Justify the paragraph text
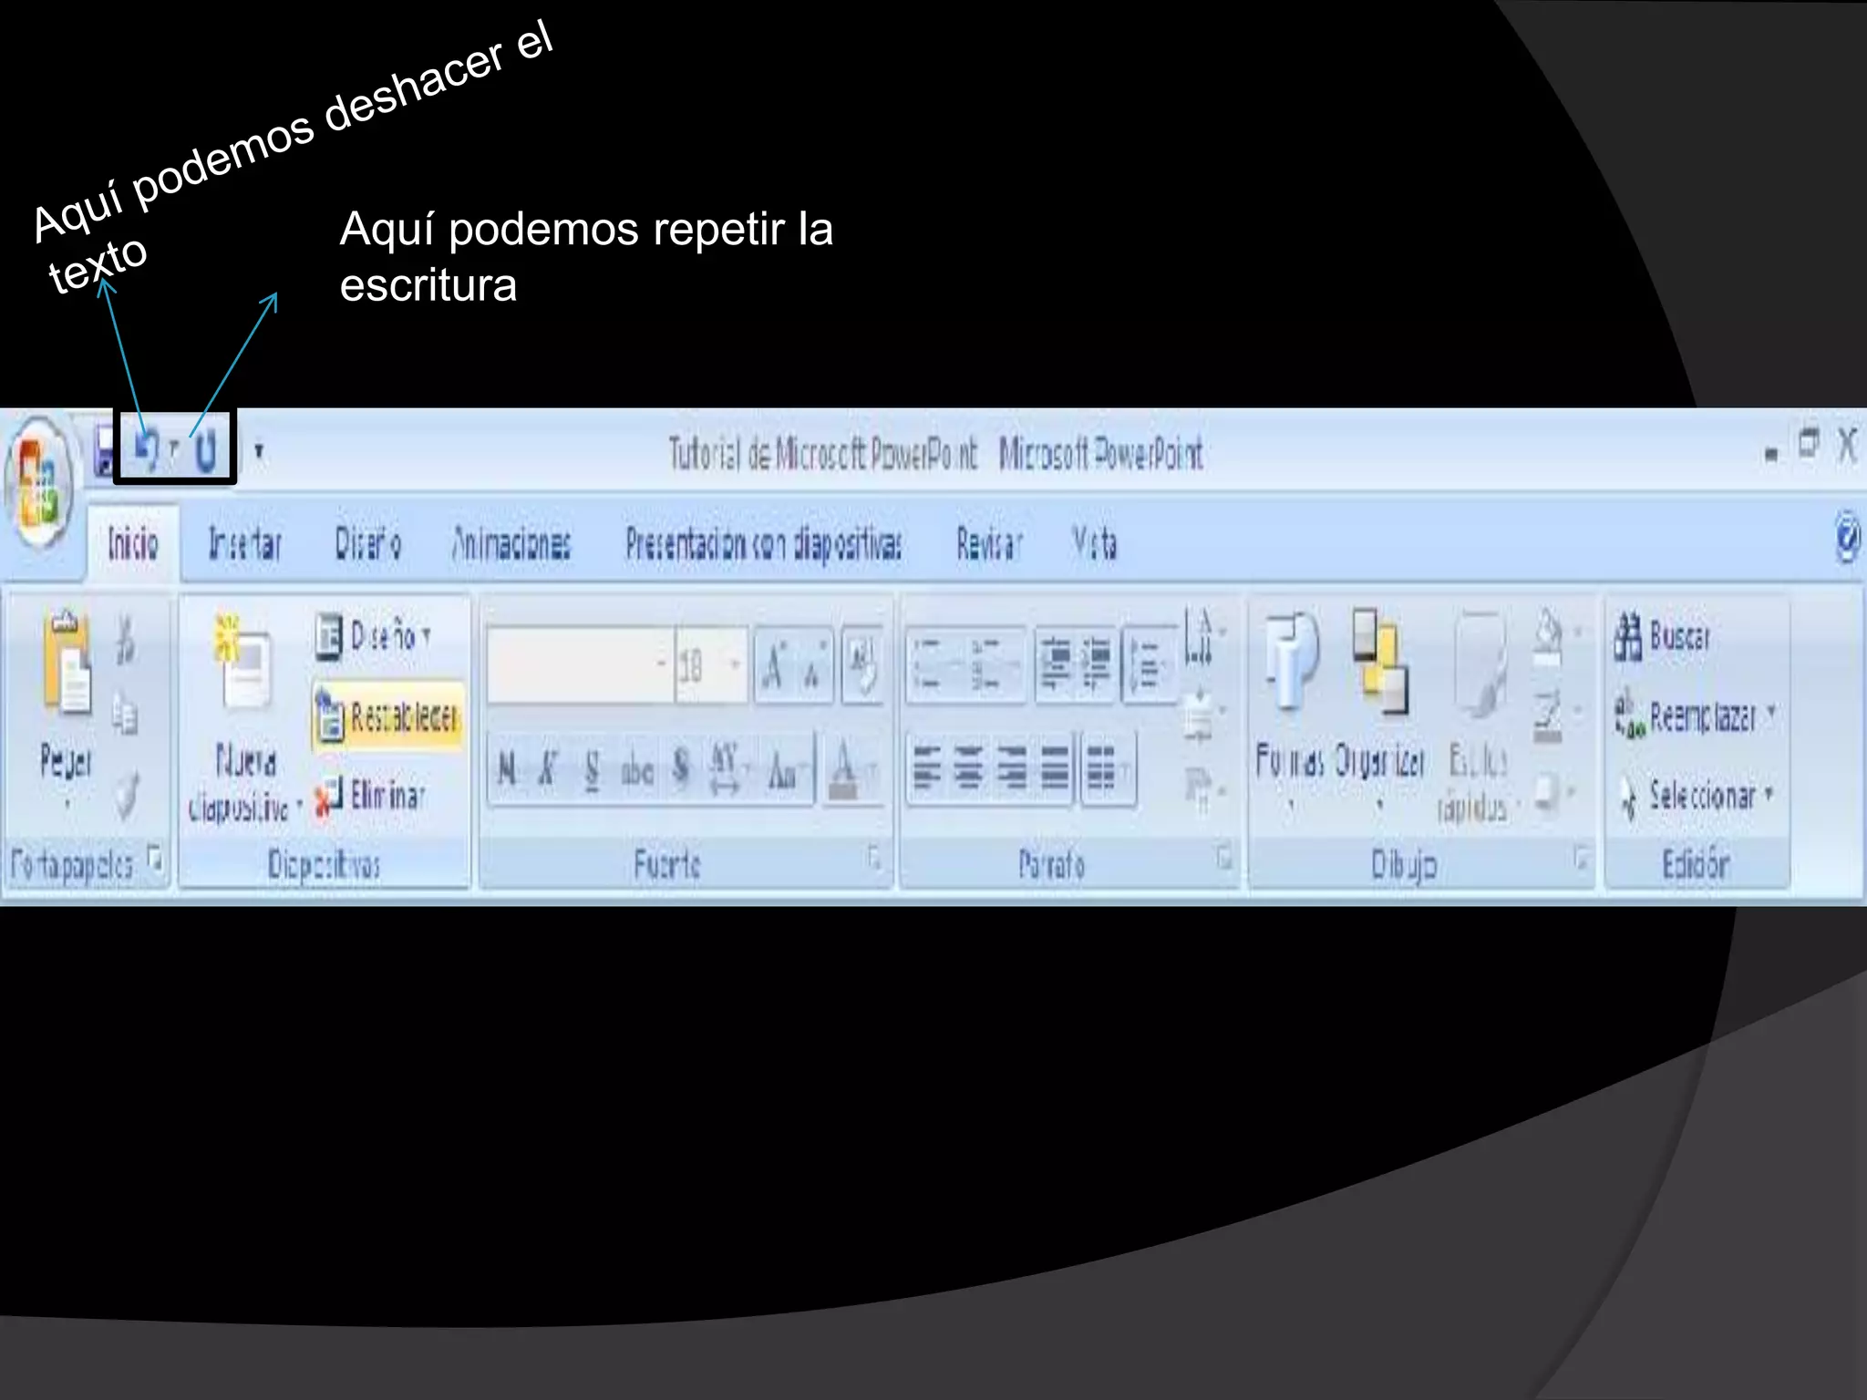This screenshot has width=1867, height=1400. 1055,770
